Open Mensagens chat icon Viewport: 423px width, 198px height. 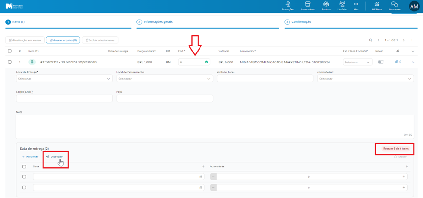(x=394, y=4)
